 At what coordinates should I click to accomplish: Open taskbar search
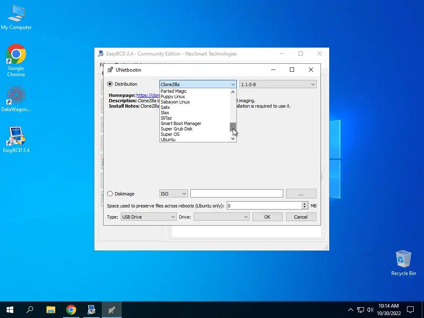(x=30, y=310)
